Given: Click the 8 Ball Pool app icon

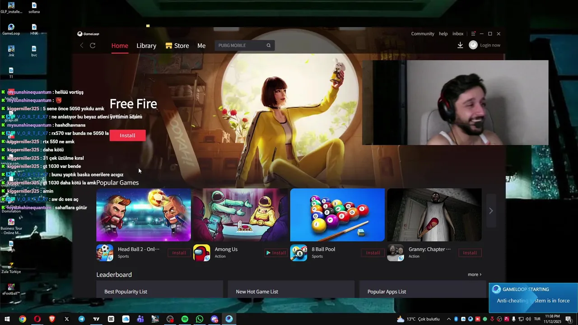Looking at the screenshot, I should (x=298, y=253).
